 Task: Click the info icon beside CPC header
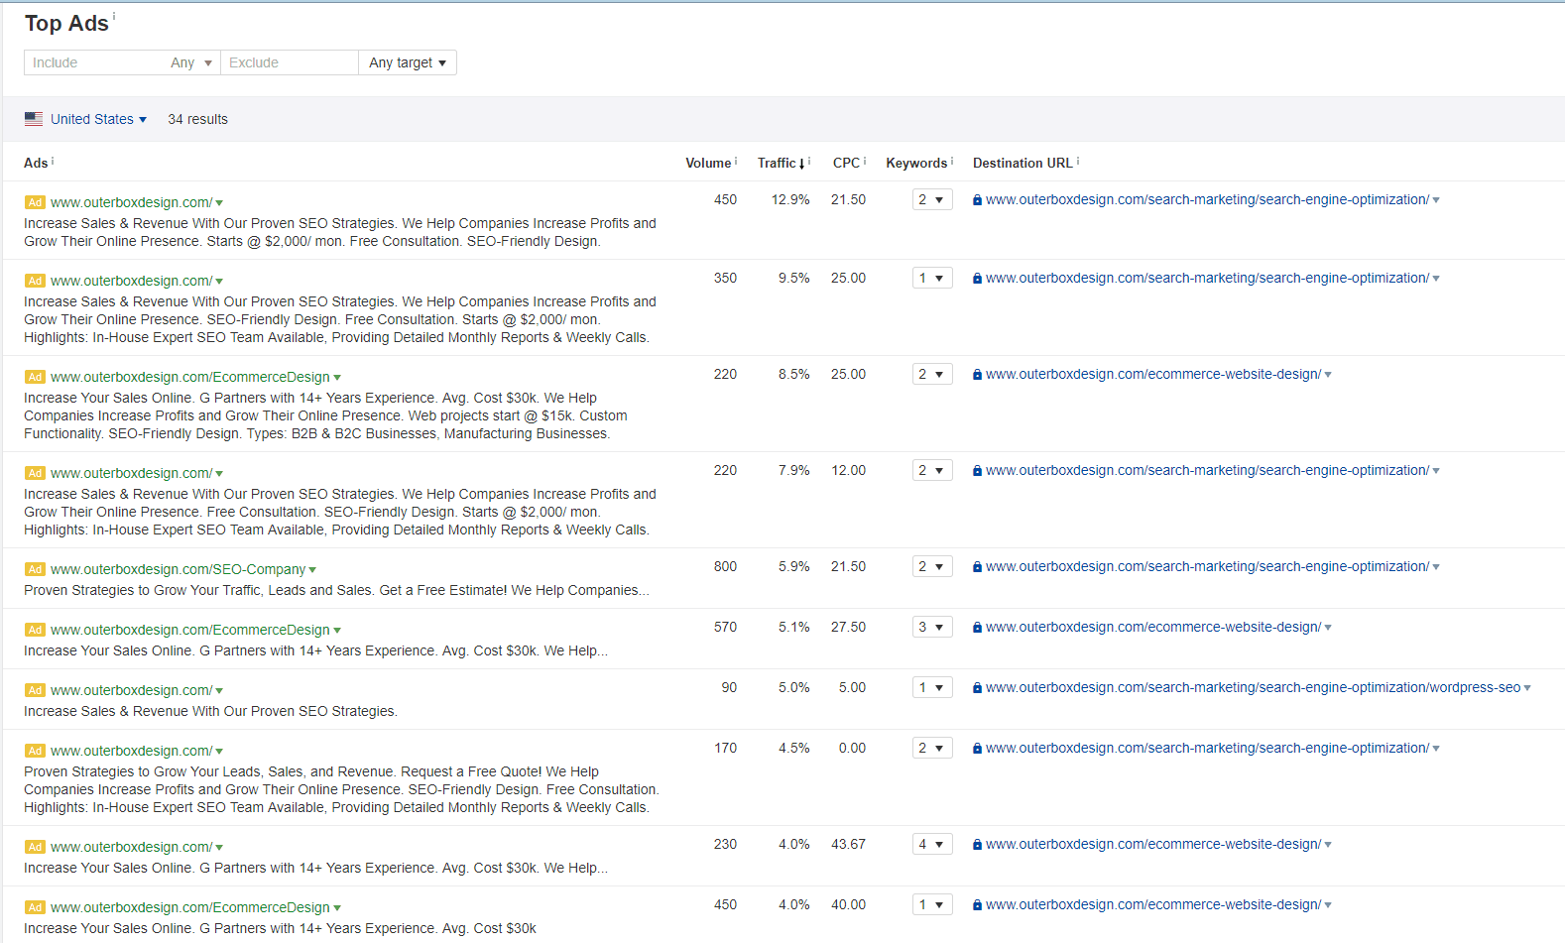[865, 161]
